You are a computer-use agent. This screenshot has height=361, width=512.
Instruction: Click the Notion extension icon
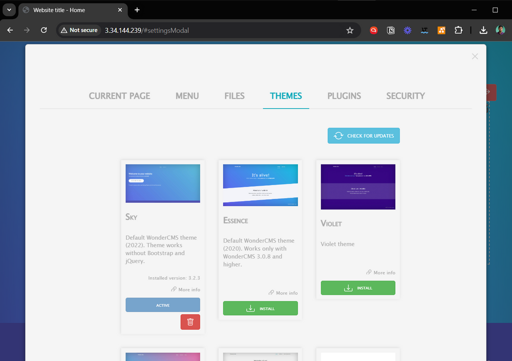click(x=391, y=30)
